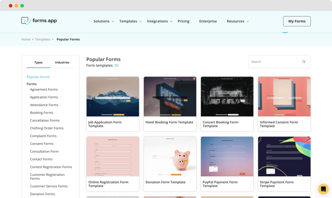
Task: Select Contact Forms in the sidebar
Action: pos(41,159)
